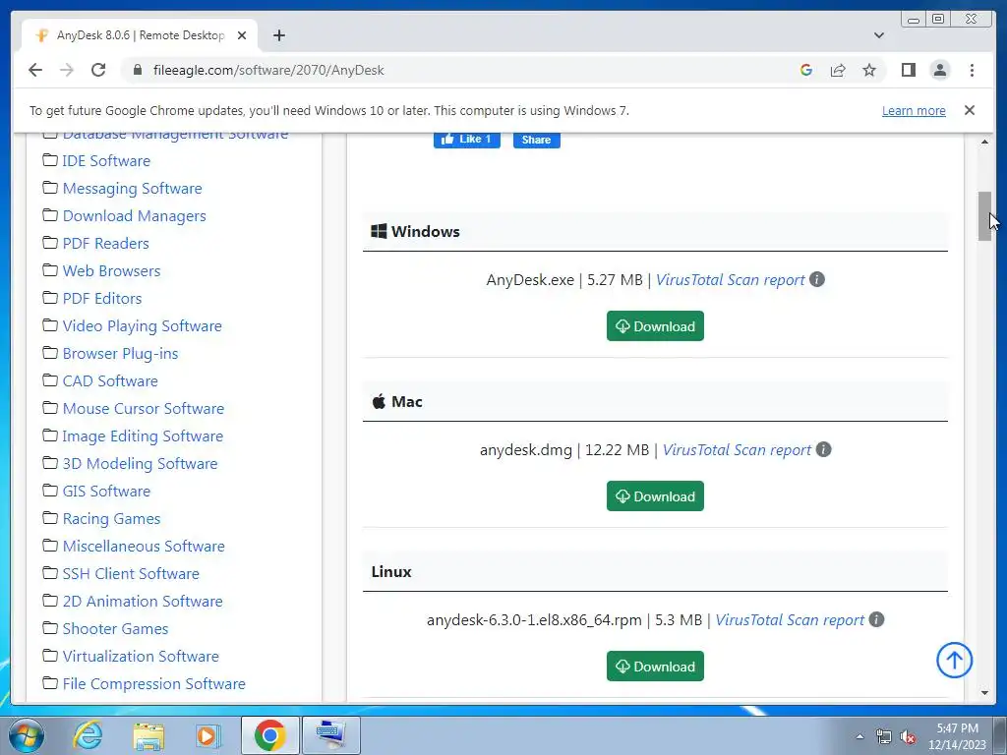Click the browser forward arrow
Image resolution: width=1007 pixels, height=755 pixels.
coord(67,70)
